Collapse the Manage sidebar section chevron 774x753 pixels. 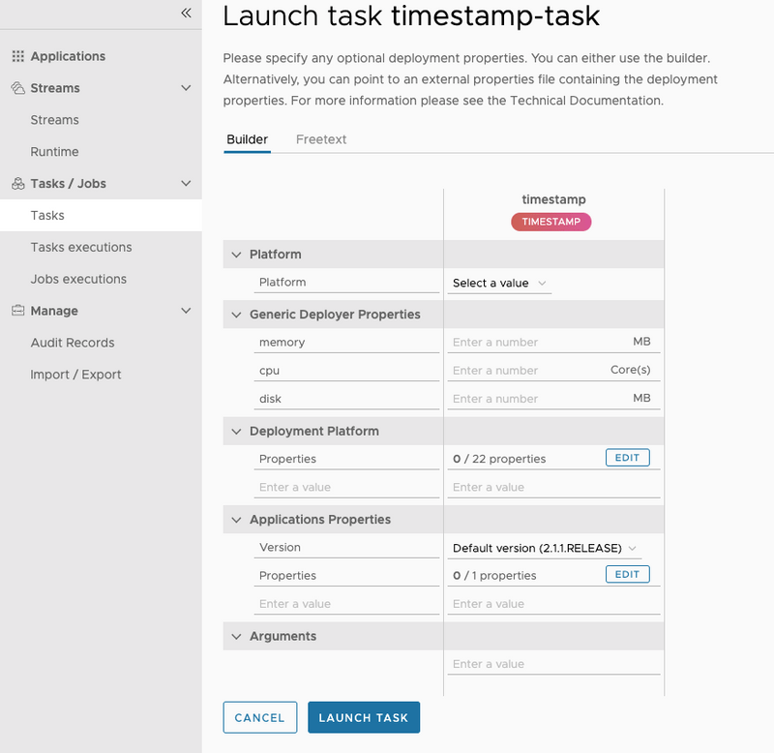pos(187,311)
